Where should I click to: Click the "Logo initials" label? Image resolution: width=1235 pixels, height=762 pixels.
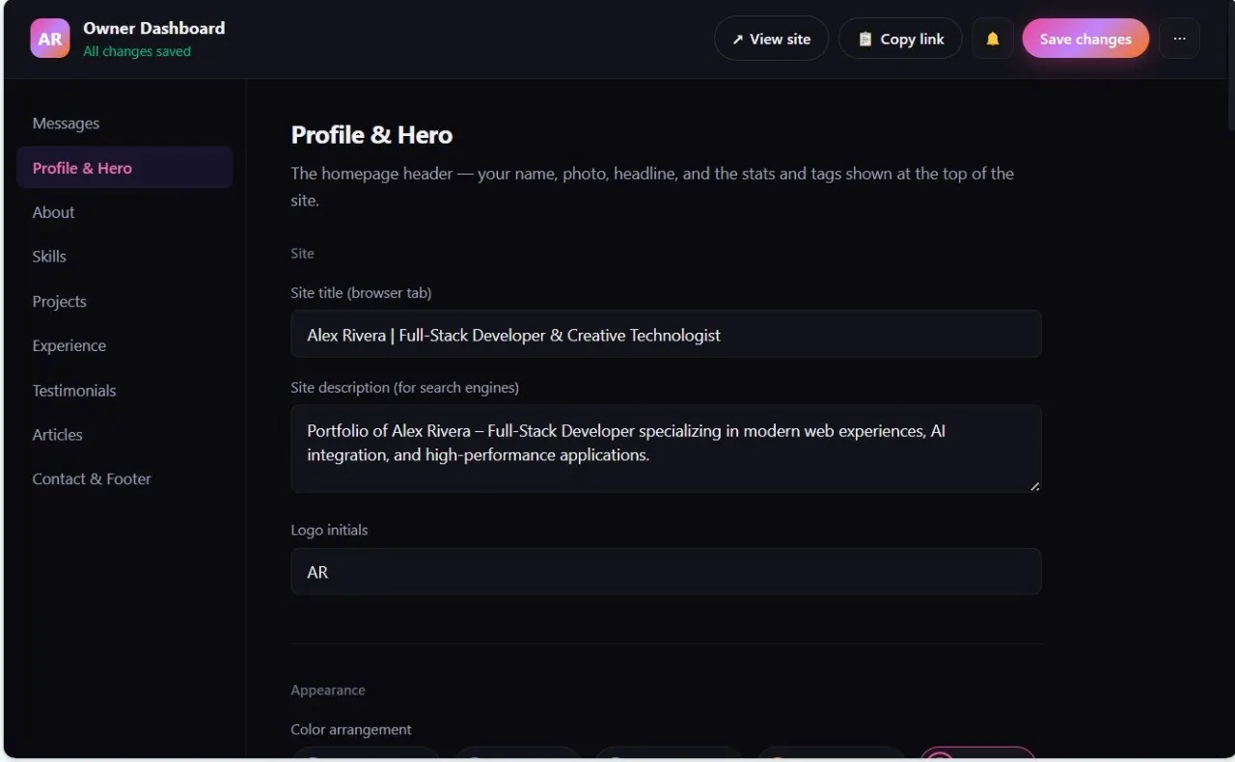click(x=329, y=531)
